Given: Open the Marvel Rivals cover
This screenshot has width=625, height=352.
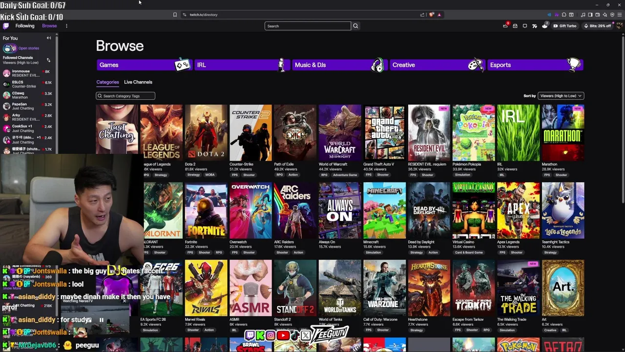Looking at the screenshot, I should 206,288.
